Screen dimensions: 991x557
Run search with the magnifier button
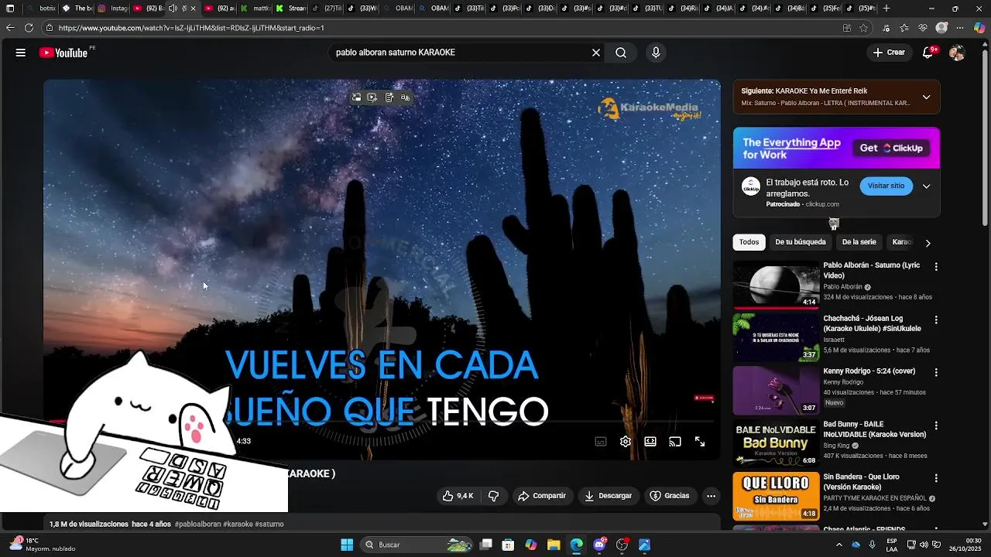(x=621, y=53)
